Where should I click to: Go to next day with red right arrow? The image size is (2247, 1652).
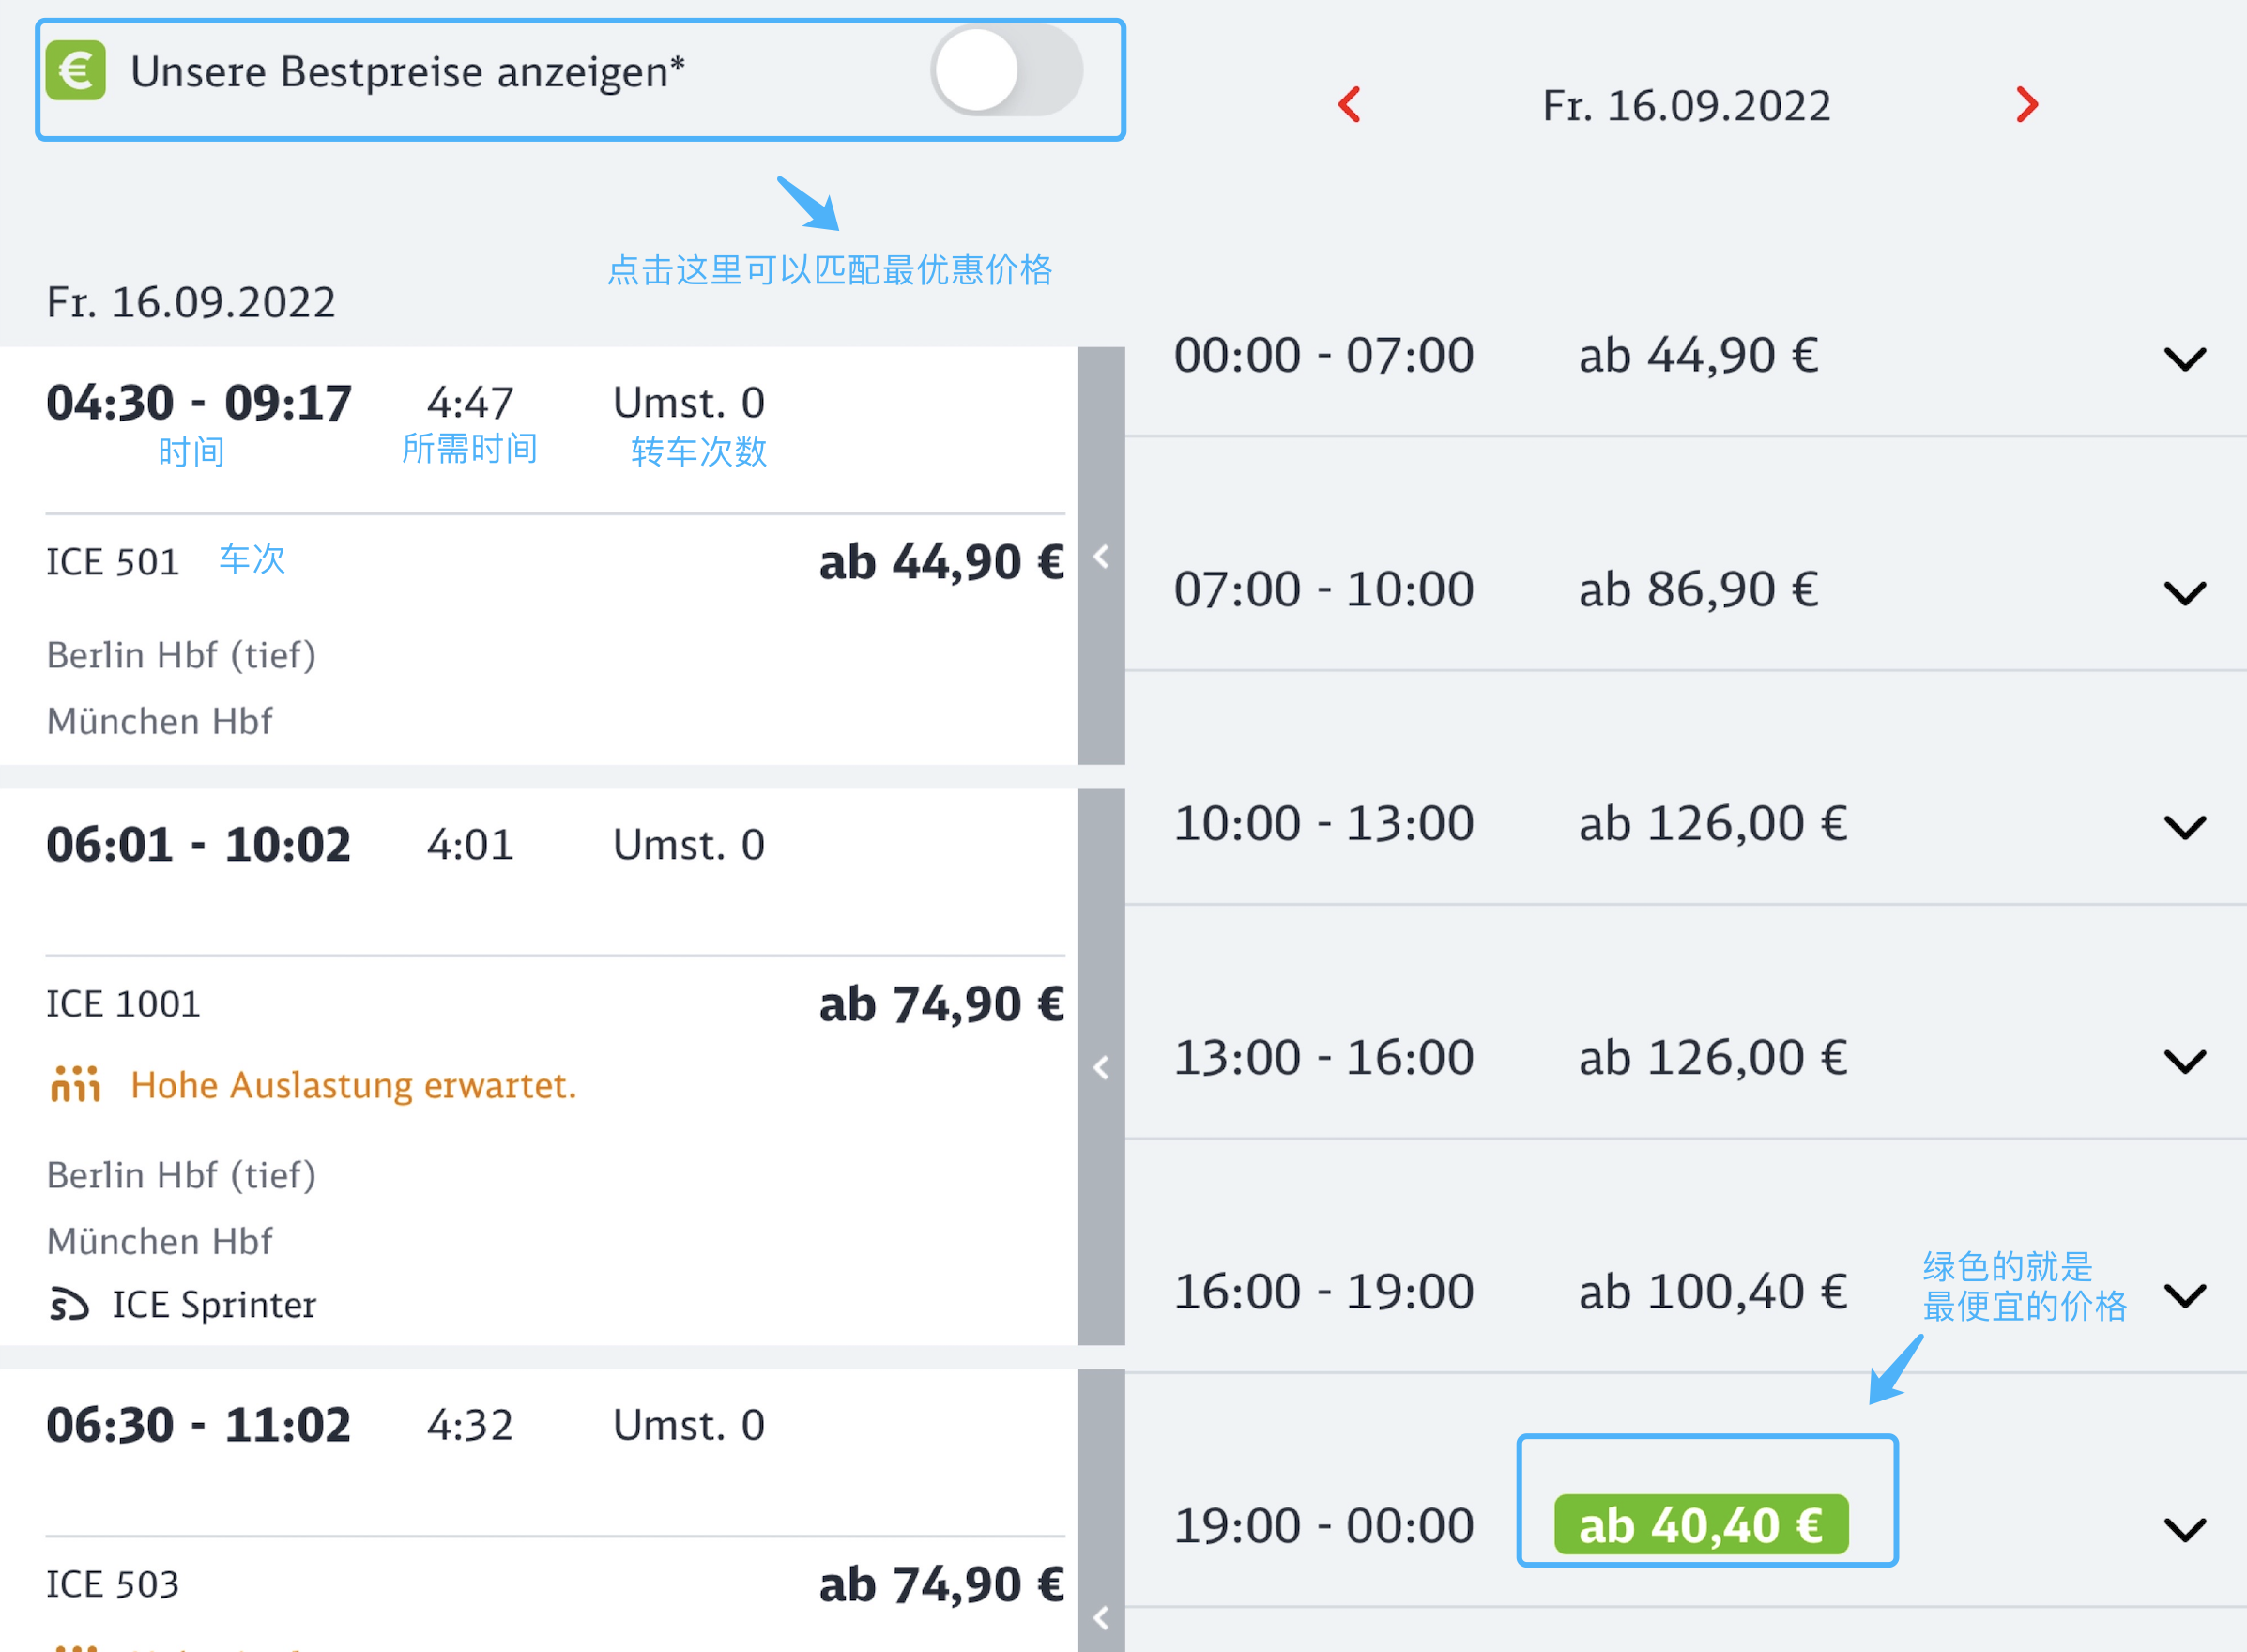pyautogui.click(x=2027, y=104)
